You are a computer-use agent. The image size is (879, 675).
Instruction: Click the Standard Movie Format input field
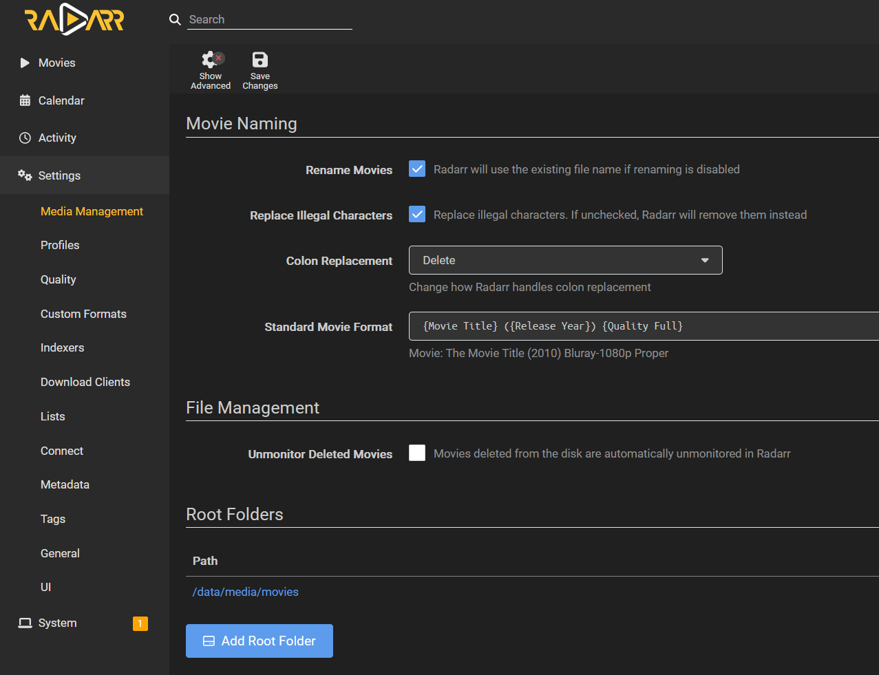(640, 326)
